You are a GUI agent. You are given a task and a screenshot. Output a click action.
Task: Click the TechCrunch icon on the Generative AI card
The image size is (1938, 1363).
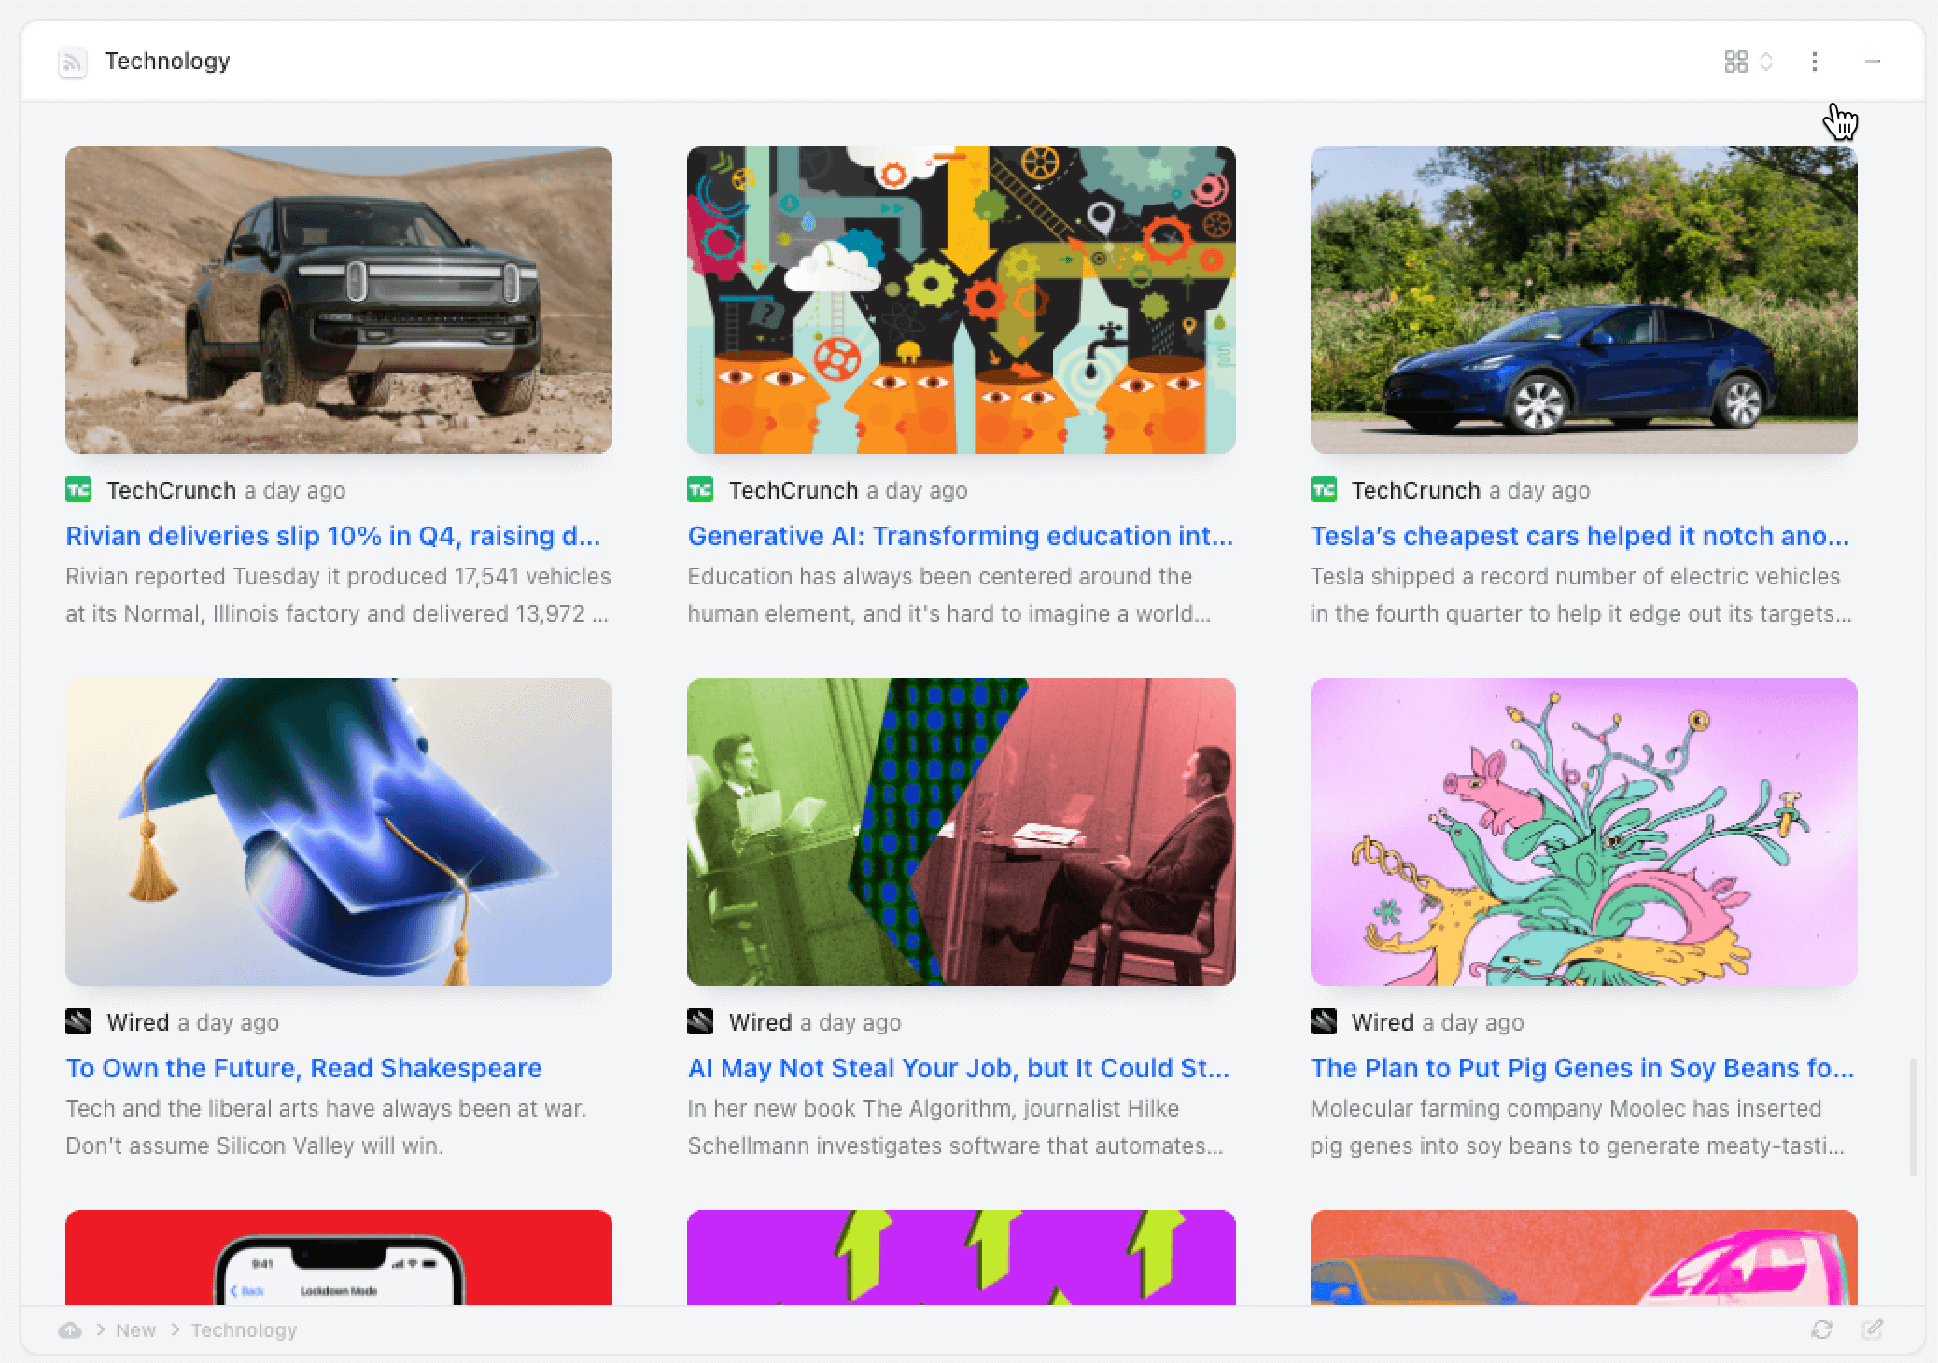700,489
